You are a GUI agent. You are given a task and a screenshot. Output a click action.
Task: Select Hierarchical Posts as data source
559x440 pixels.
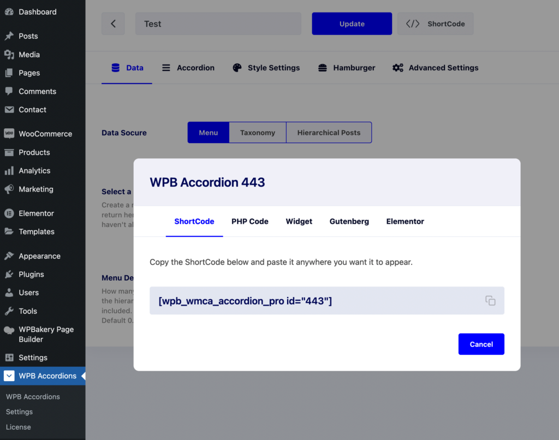pyautogui.click(x=329, y=133)
